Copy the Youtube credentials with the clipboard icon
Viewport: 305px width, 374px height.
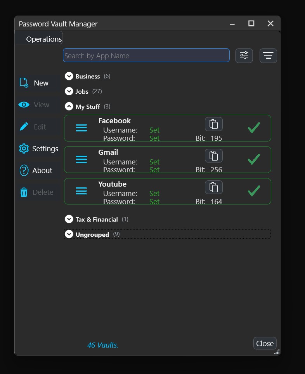pyautogui.click(x=214, y=187)
